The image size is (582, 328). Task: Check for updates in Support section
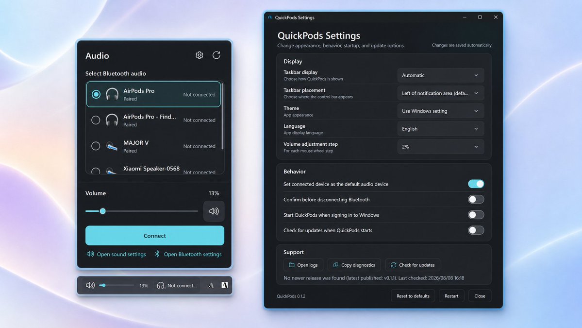[413, 265]
